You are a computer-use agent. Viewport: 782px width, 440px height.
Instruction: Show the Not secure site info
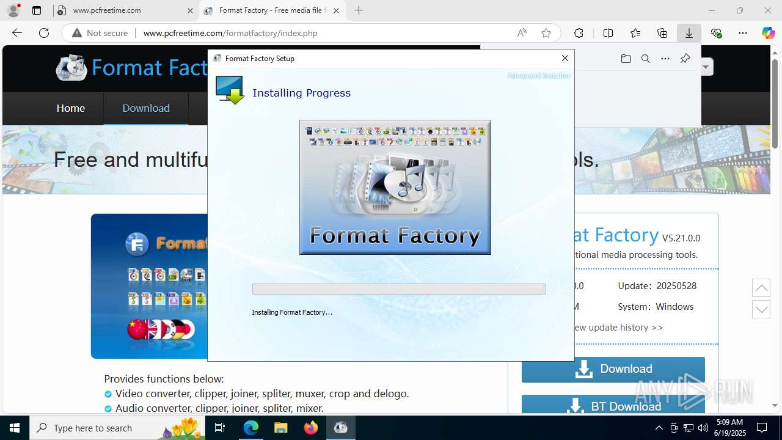pyautogui.click(x=100, y=33)
